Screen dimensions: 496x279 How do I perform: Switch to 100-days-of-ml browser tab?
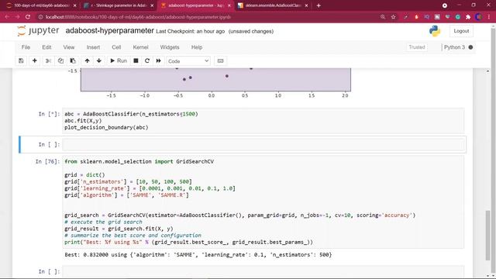point(40,5)
